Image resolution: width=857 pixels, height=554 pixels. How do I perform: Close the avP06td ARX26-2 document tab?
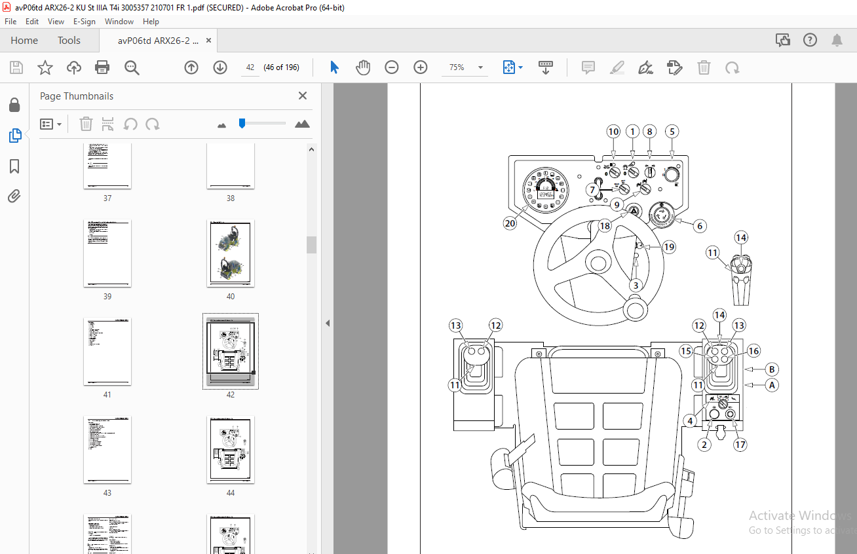tap(209, 41)
